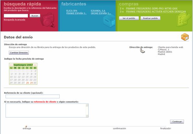Click the Continuar button
The height and width of the screenshot is (134, 193).
coord(177,122)
